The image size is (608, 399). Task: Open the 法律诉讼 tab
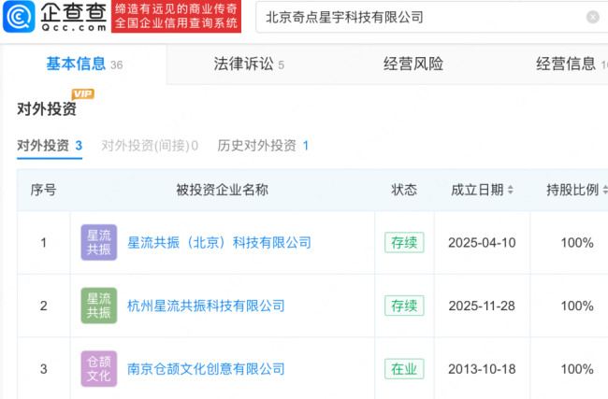(243, 64)
